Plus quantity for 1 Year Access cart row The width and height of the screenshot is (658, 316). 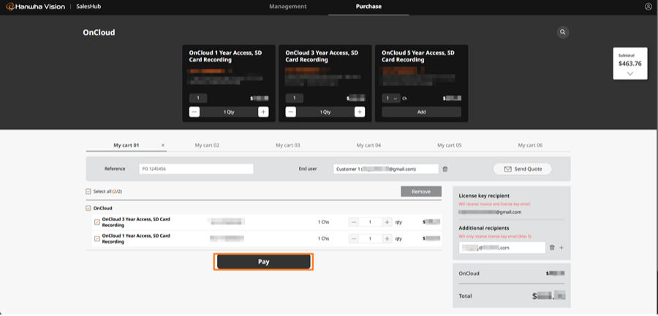387,239
